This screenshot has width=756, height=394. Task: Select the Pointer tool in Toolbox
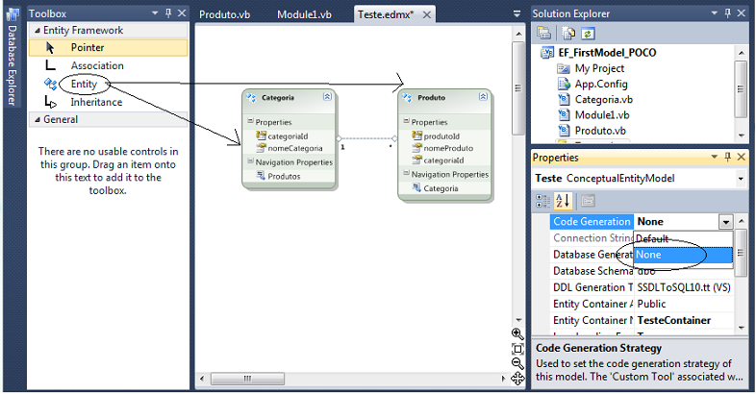(x=108, y=48)
